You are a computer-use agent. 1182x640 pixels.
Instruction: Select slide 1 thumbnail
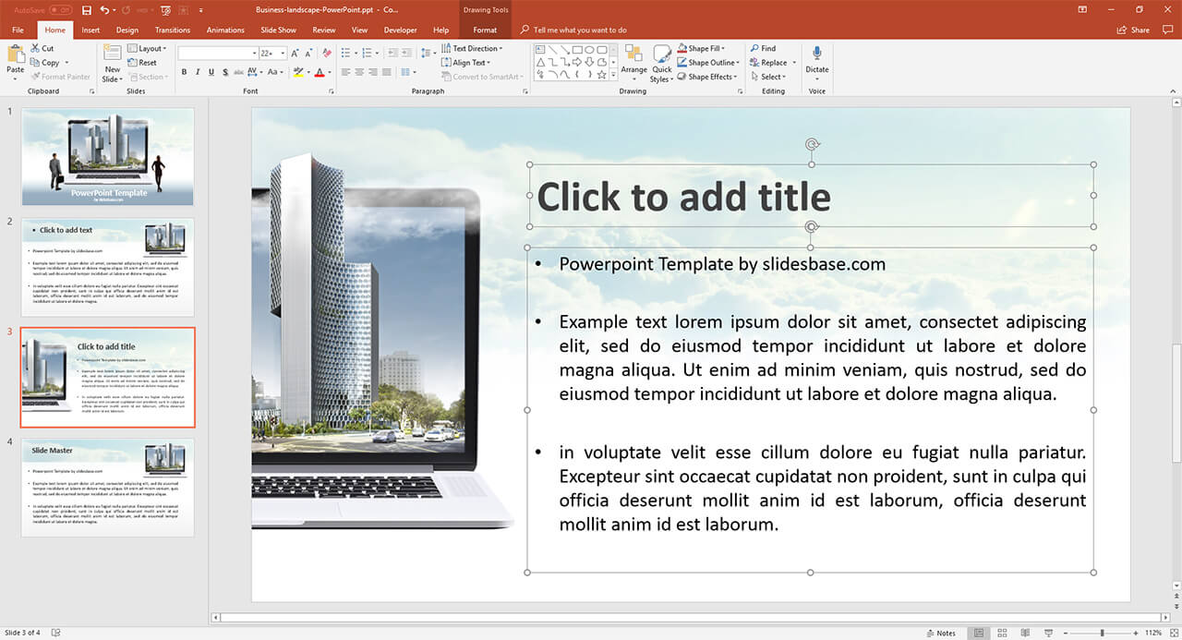(x=107, y=157)
